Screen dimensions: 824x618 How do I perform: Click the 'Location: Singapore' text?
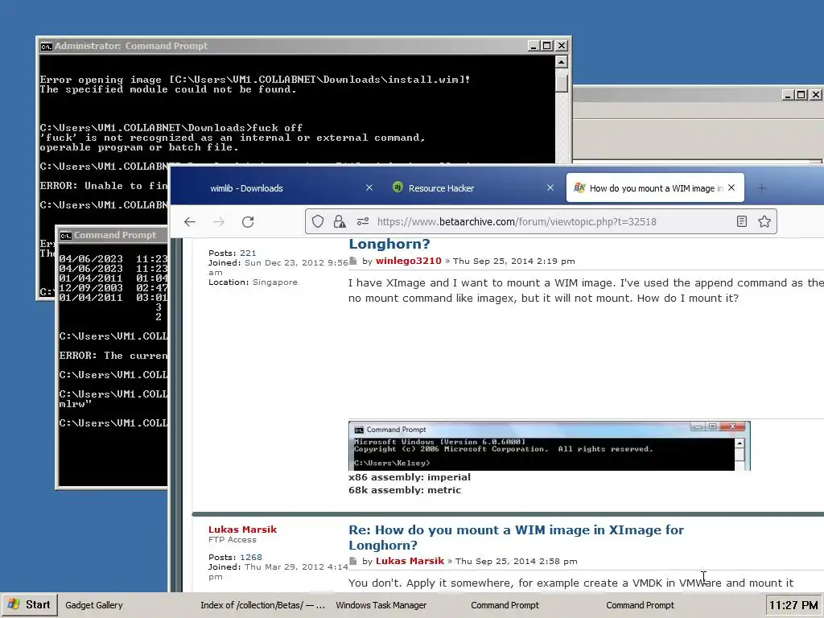click(x=253, y=282)
